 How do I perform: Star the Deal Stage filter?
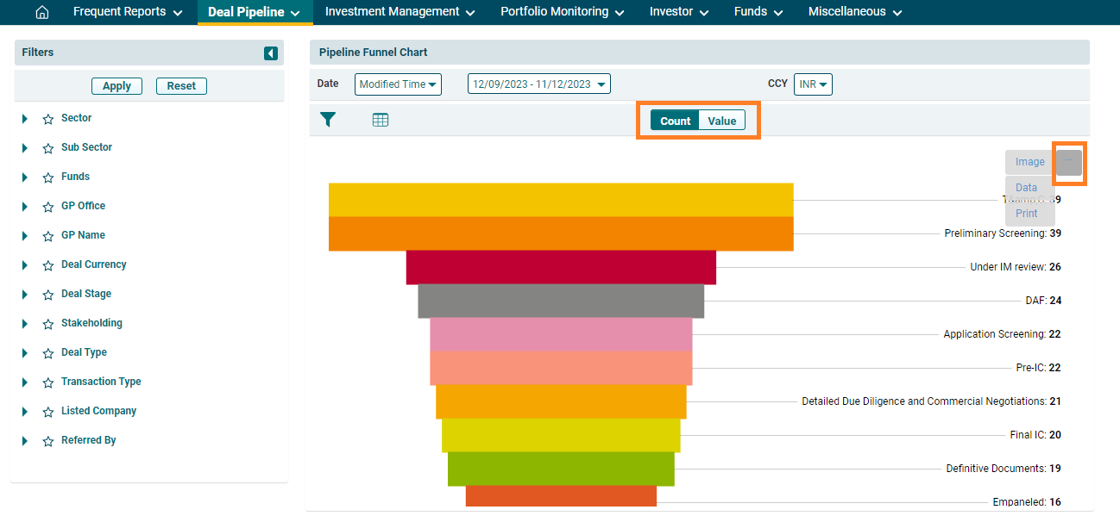click(x=48, y=295)
